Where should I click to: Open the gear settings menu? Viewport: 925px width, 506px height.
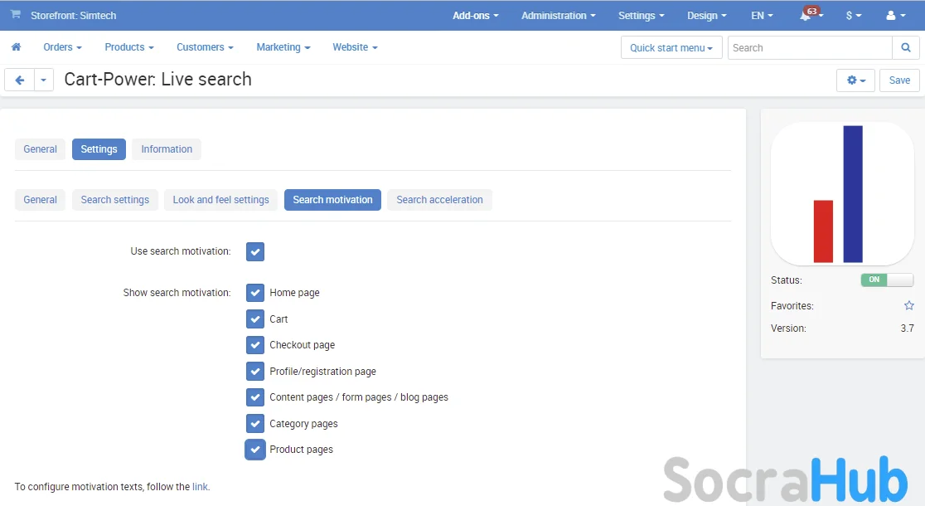855,80
